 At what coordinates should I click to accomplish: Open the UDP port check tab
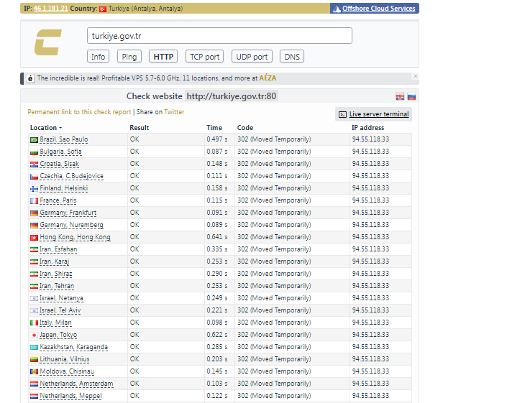[252, 57]
